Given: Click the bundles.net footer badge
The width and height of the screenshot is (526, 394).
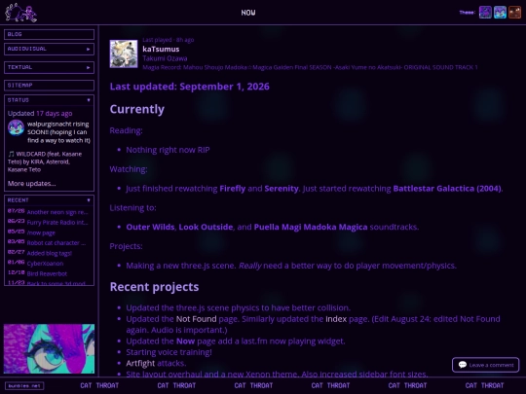Looking at the screenshot, I should pyautogui.click(x=24, y=385).
